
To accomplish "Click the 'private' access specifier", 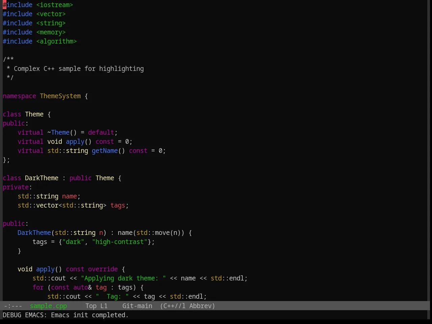I will pyautogui.click(x=16, y=187).
